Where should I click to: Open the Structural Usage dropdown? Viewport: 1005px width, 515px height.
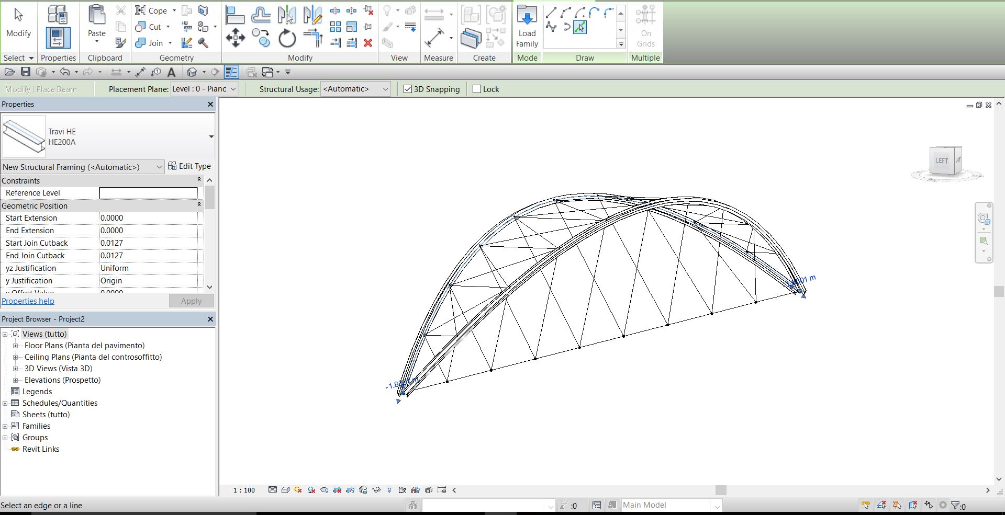coord(355,89)
